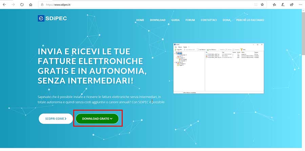Open the FORUM menu item
This screenshot has width=305, height=151.
click(190, 20)
